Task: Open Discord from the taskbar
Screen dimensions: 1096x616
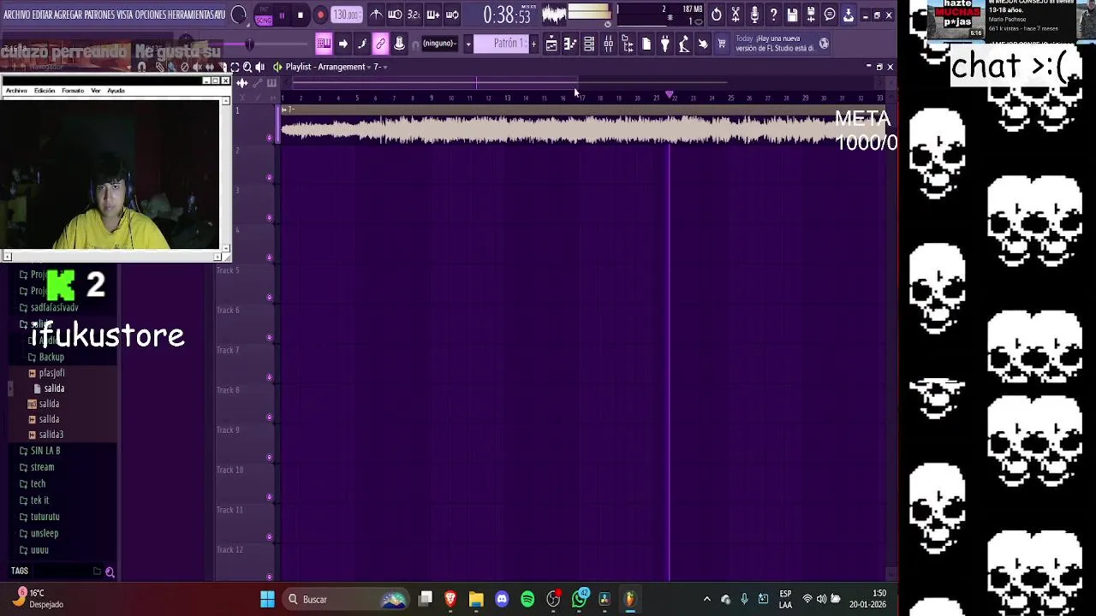Action: [502, 599]
